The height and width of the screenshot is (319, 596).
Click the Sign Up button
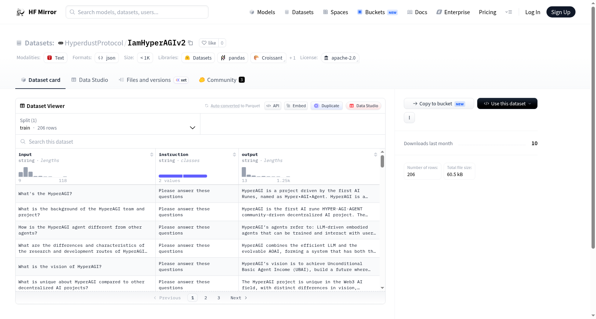[x=561, y=12]
